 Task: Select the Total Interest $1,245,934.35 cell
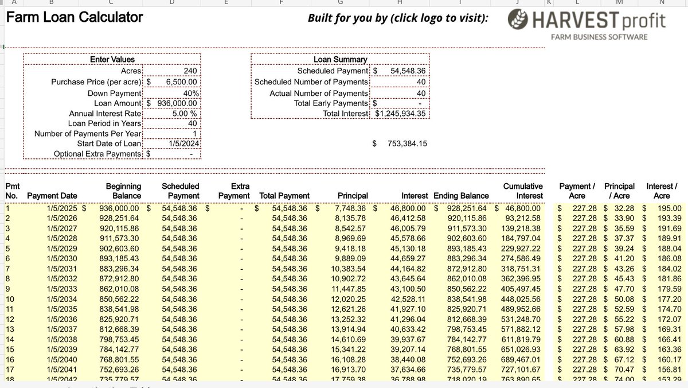coord(399,114)
